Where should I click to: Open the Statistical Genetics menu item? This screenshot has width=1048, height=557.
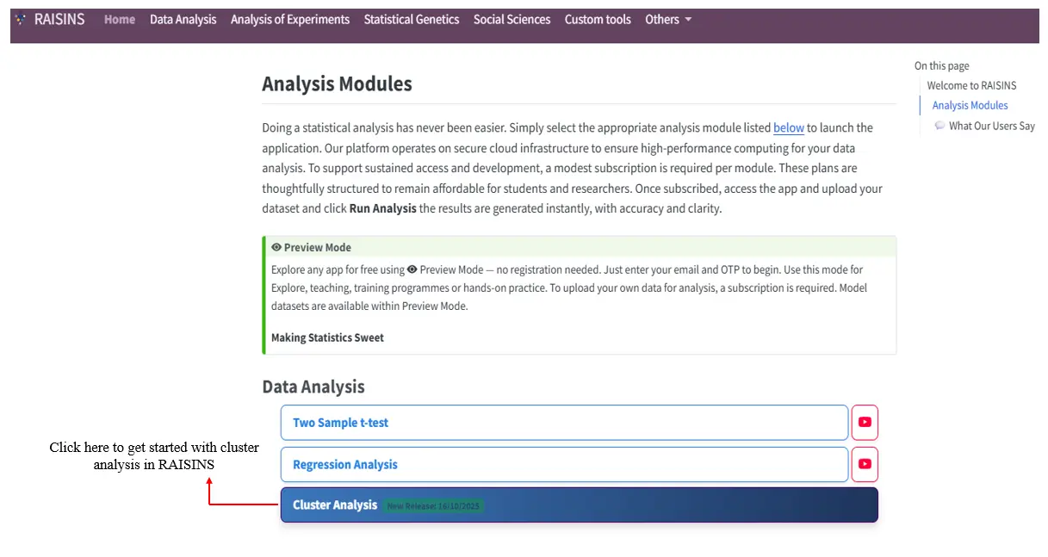[411, 19]
